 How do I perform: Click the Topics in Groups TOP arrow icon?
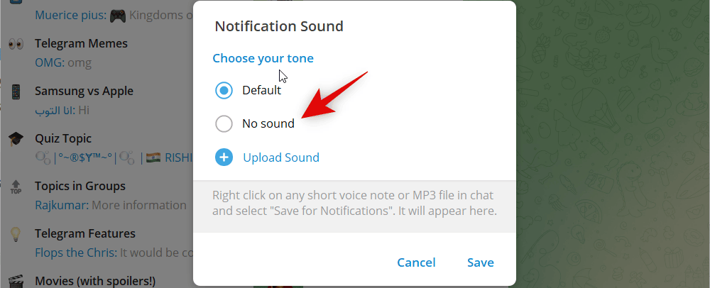(16, 187)
